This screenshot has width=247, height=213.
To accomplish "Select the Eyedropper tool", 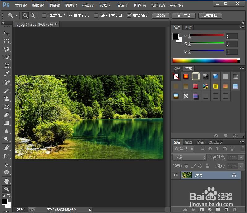I will coord(6,74).
